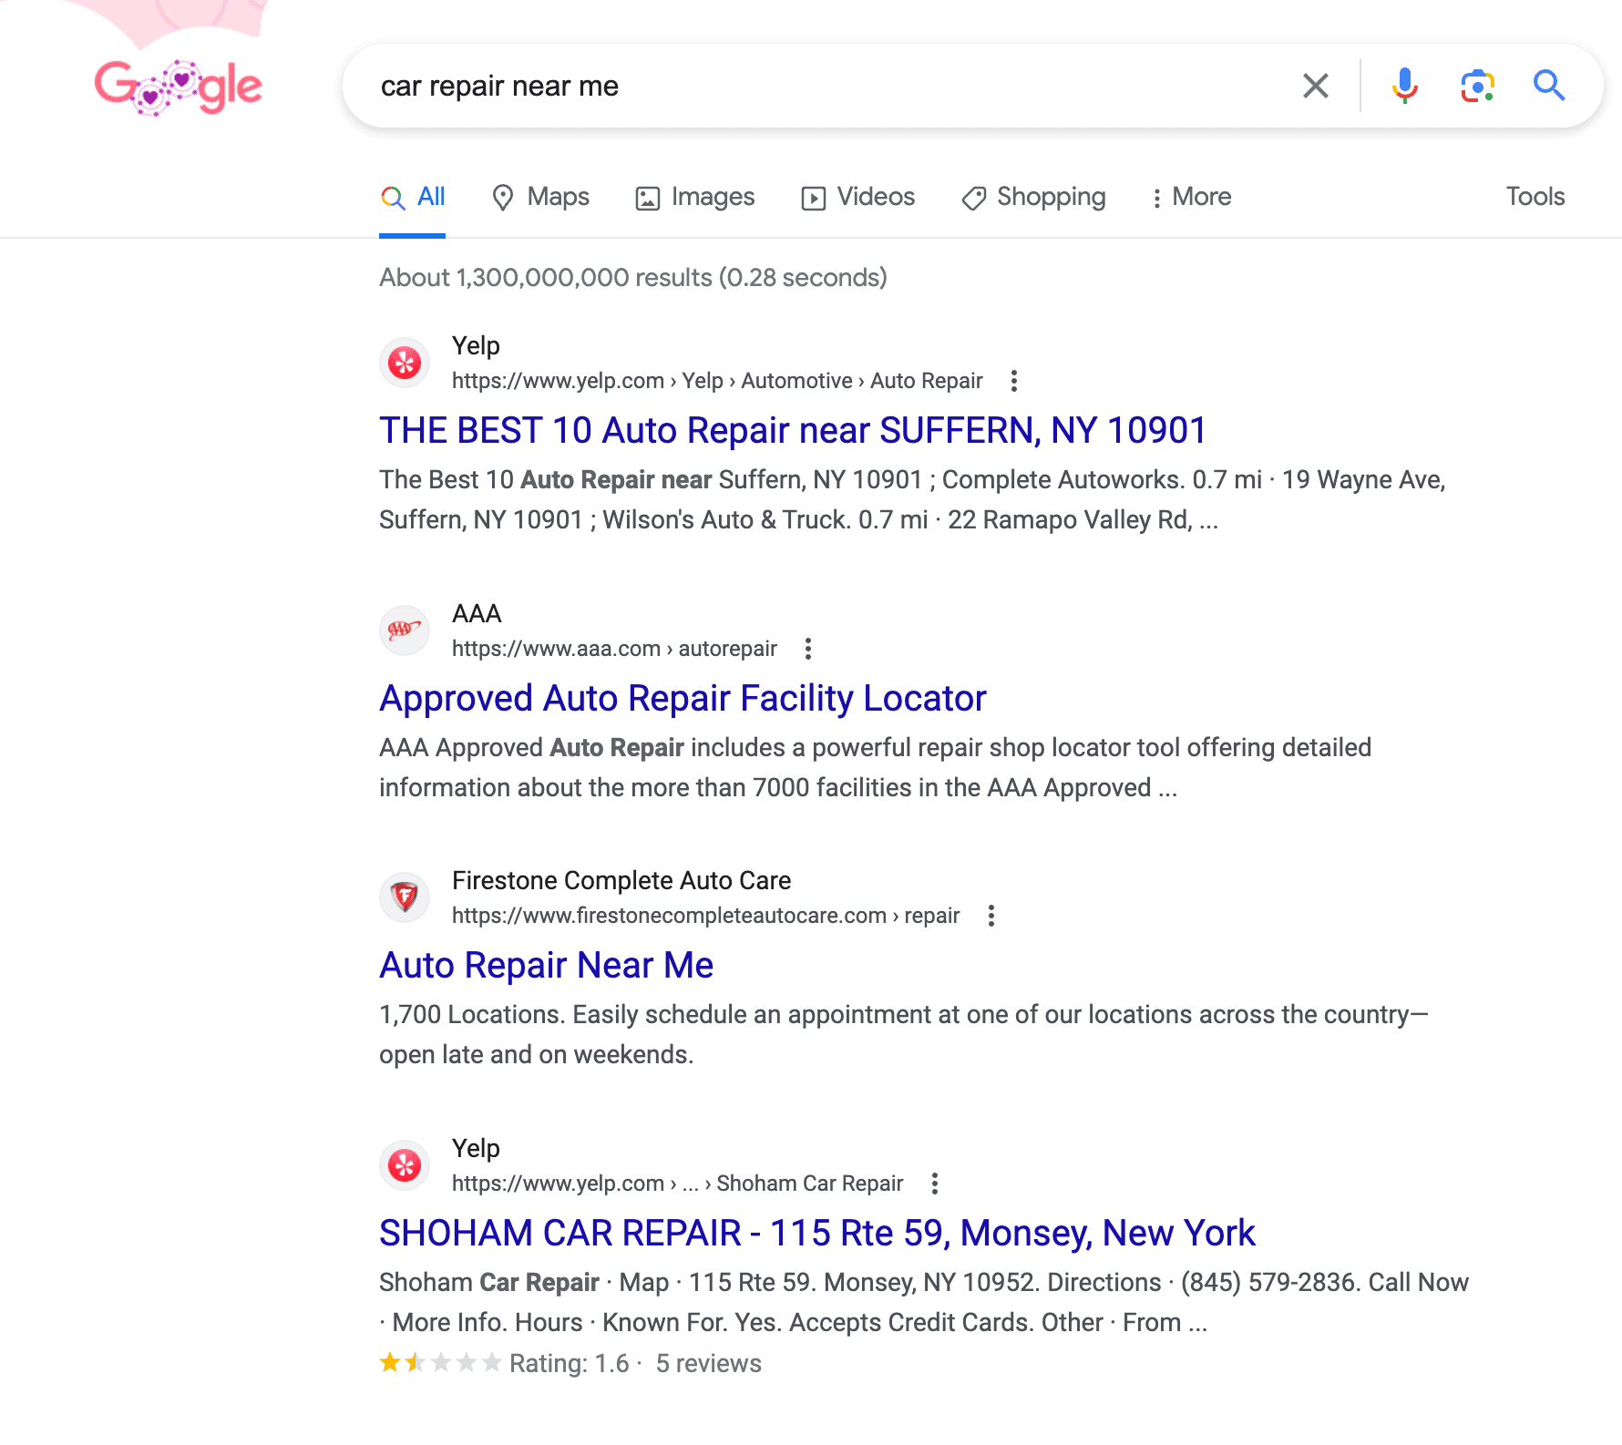Open three-dot menu for Firestone result
Screen dimensions: 1622x1445
(x=991, y=916)
